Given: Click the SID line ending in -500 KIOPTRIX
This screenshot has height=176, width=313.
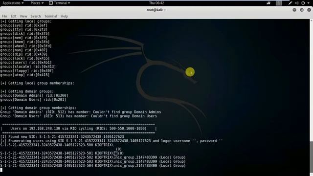Looking at the screenshot, I should point(57,145).
